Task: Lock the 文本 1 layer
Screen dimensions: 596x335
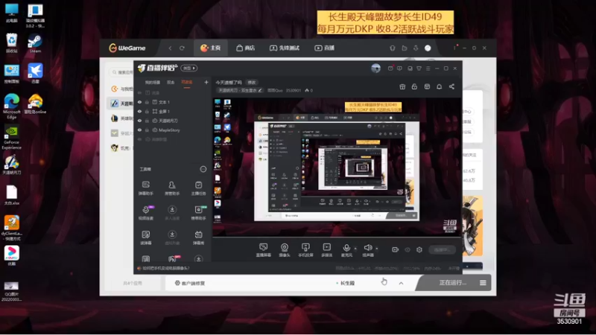Action: (x=147, y=102)
